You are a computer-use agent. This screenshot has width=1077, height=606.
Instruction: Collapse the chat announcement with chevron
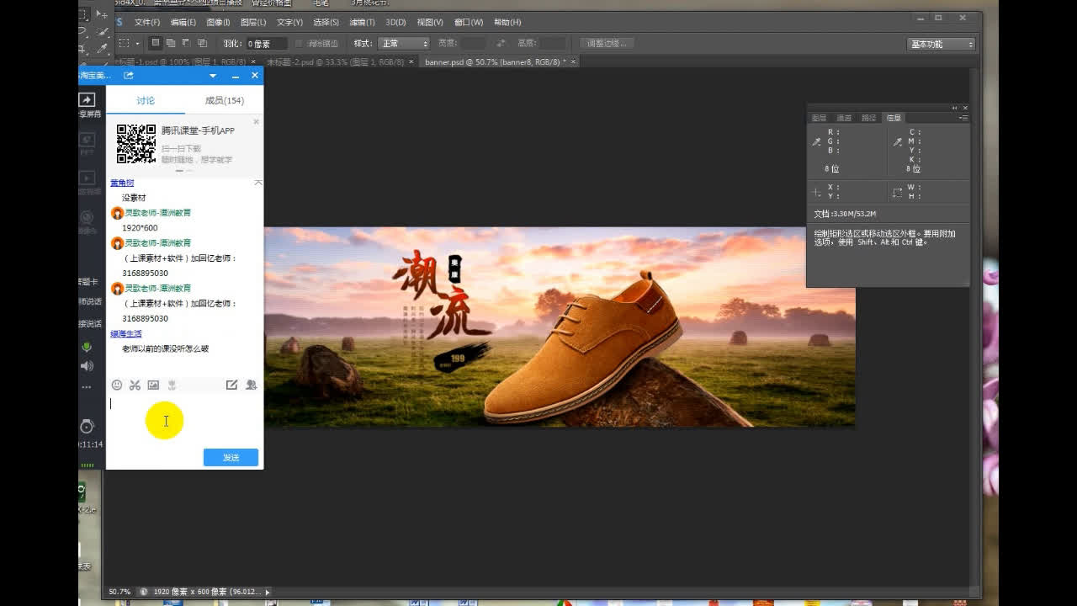click(258, 183)
